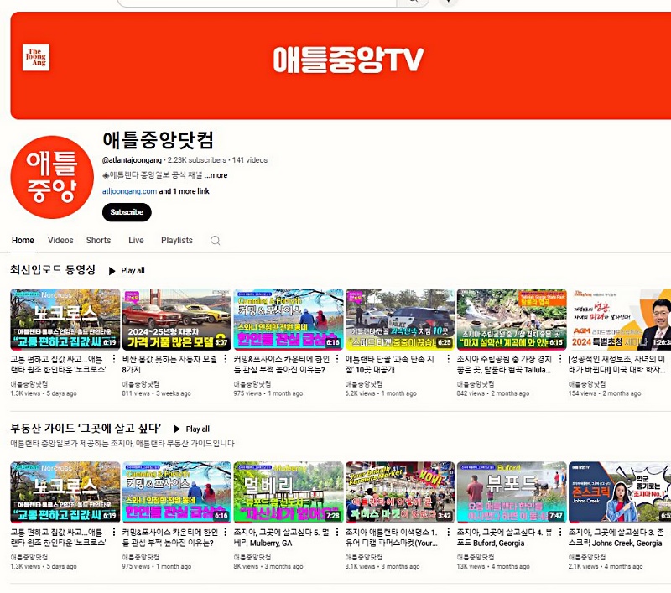Click the "3.1K views · 3 months ago" text
The image size is (671, 593).
pyautogui.click(x=382, y=566)
